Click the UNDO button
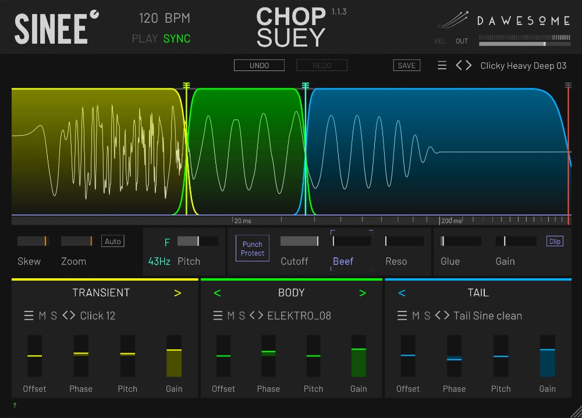Image resolution: width=582 pixels, height=418 pixels. [x=259, y=65]
